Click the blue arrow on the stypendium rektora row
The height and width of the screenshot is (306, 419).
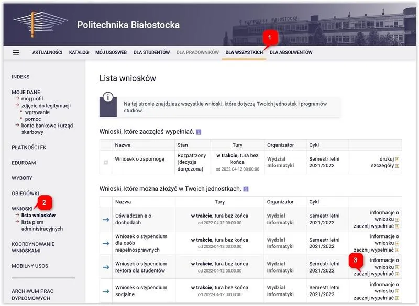(x=105, y=267)
